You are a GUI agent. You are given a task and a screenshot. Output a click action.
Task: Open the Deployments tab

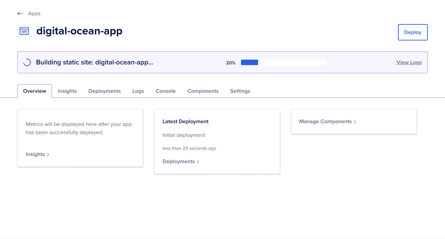point(104,91)
